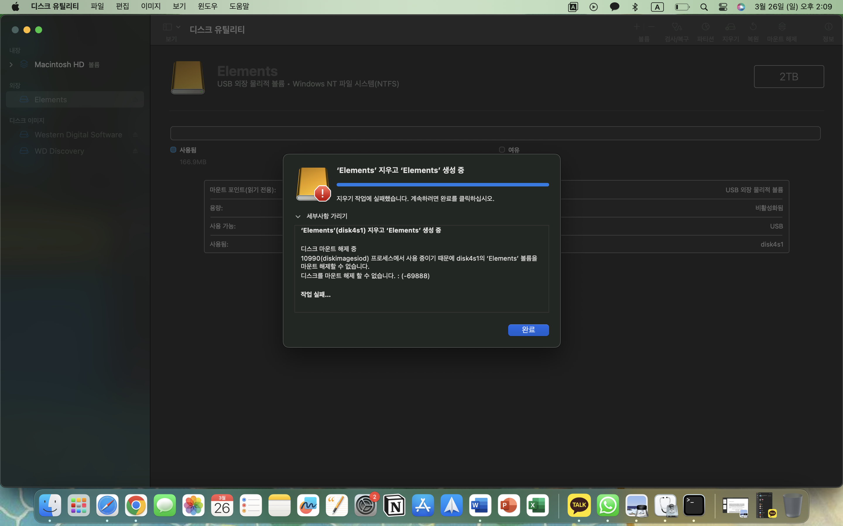Click the First Aid (검사/복구) toolbar icon

676,27
